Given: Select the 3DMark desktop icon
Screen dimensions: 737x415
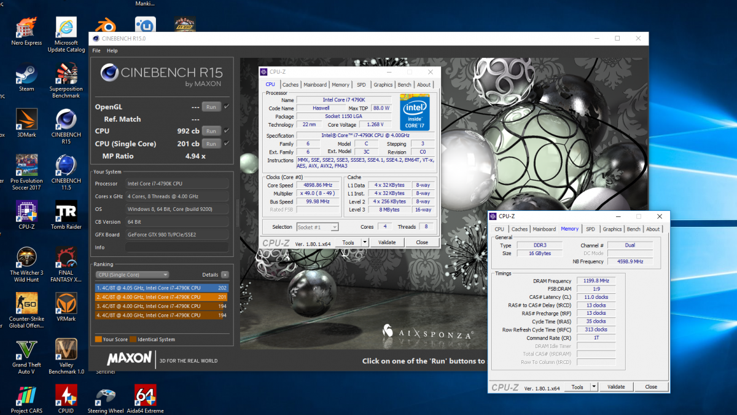Looking at the screenshot, I should point(26,124).
